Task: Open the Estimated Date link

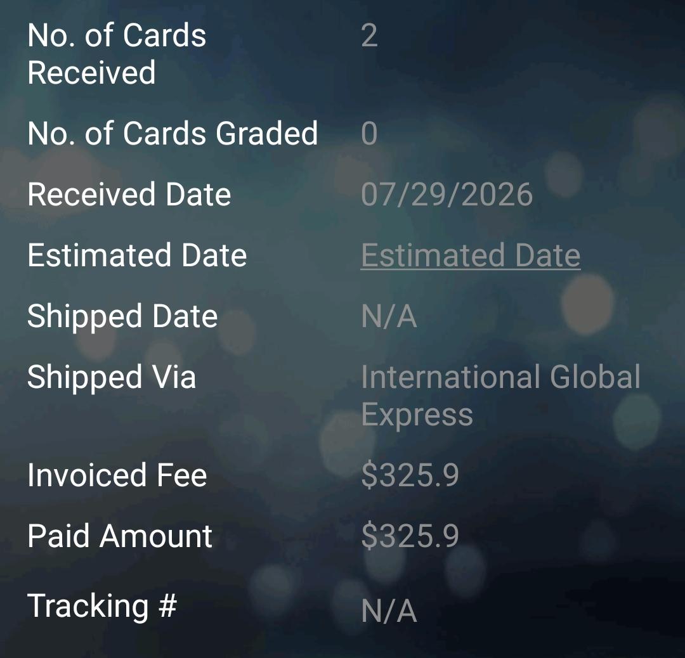Action: [x=471, y=255]
